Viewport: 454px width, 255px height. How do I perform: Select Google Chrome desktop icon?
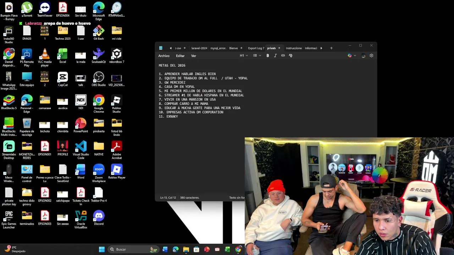pos(99,104)
